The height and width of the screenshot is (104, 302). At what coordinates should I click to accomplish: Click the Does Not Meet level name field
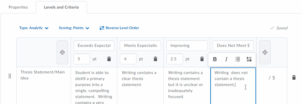[233, 46]
